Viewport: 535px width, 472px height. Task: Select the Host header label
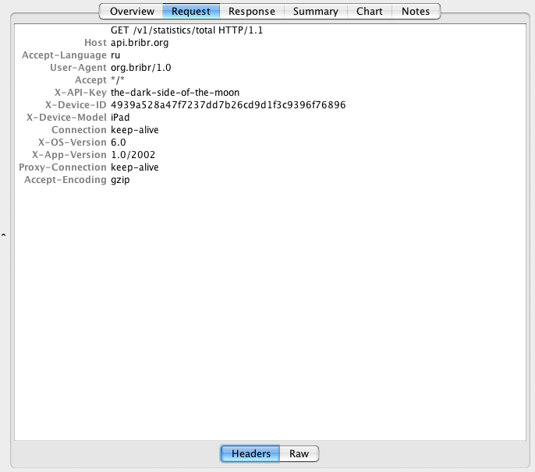pyautogui.click(x=95, y=43)
